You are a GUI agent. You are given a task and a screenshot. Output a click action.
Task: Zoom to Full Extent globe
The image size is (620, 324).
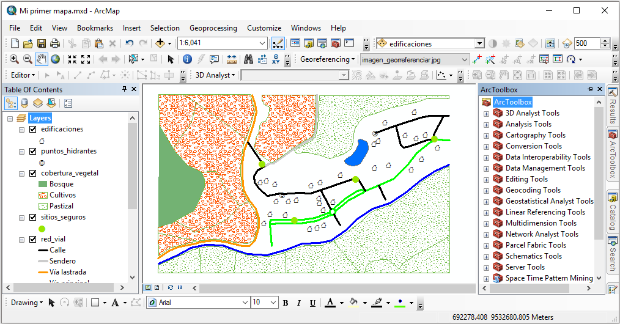pos(56,59)
